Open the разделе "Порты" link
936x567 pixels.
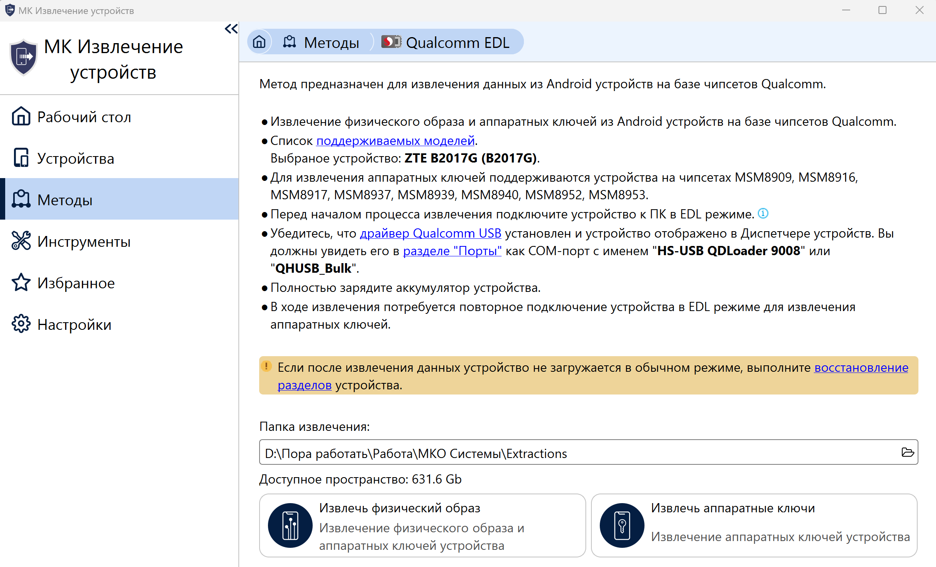(x=452, y=251)
